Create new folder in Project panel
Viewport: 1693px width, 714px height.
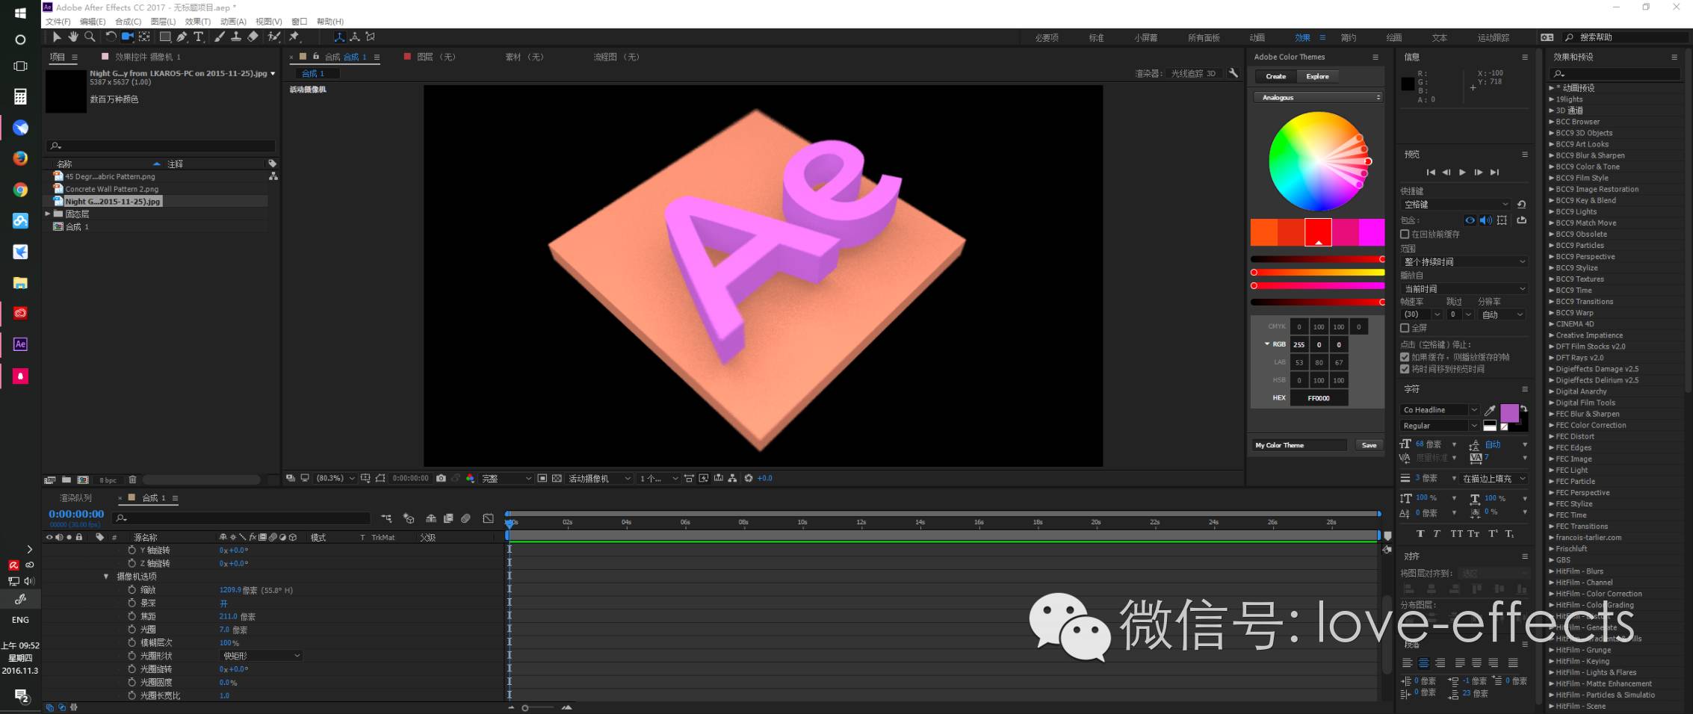[x=66, y=479]
